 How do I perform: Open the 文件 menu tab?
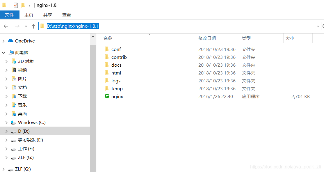click(10, 15)
